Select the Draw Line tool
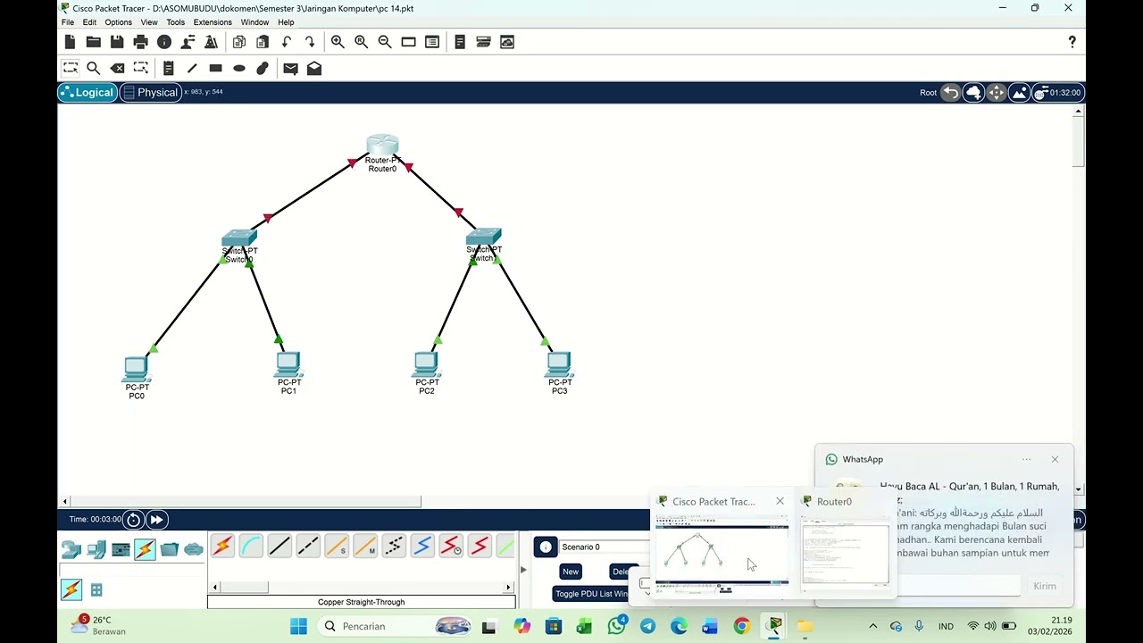This screenshot has width=1143, height=643. click(x=192, y=68)
